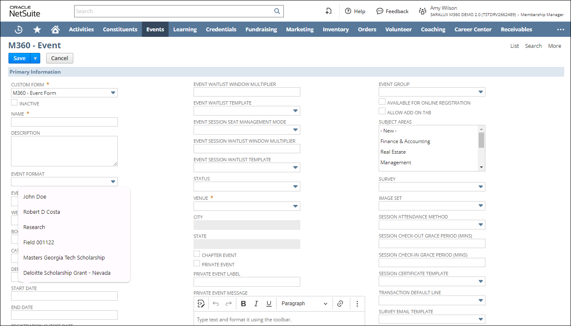
Task: Click the undo arrow in editor
Action: pos(216,304)
